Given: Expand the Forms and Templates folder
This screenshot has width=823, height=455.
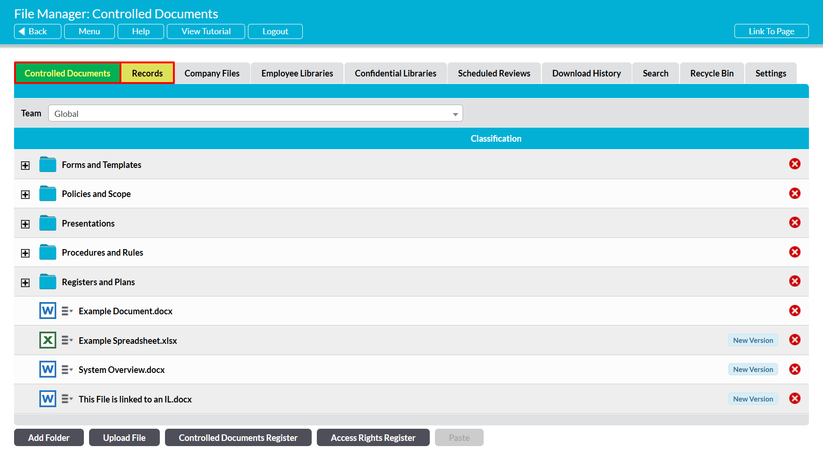Looking at the screenshot, I should point(25,166).
